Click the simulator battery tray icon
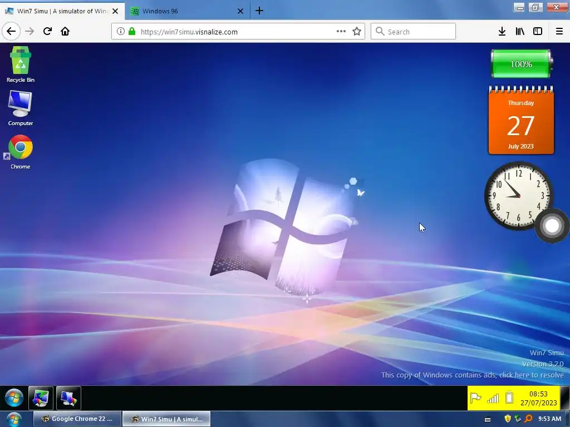Viewport: 570px width, 427px height. tap(509, 398)
